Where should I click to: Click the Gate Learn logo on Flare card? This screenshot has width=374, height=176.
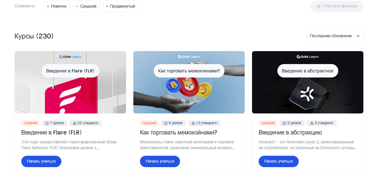coord(70,57)
